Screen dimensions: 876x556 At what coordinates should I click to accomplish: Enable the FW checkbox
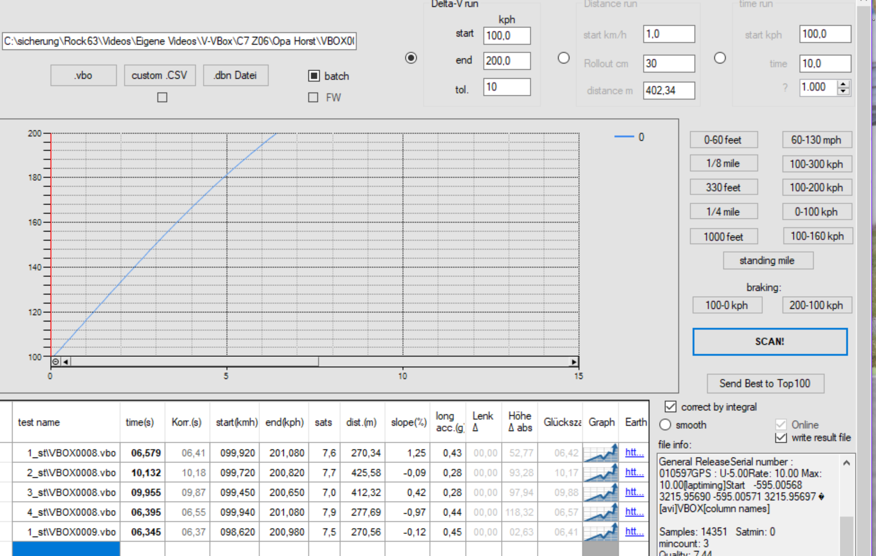coord(313,97)
